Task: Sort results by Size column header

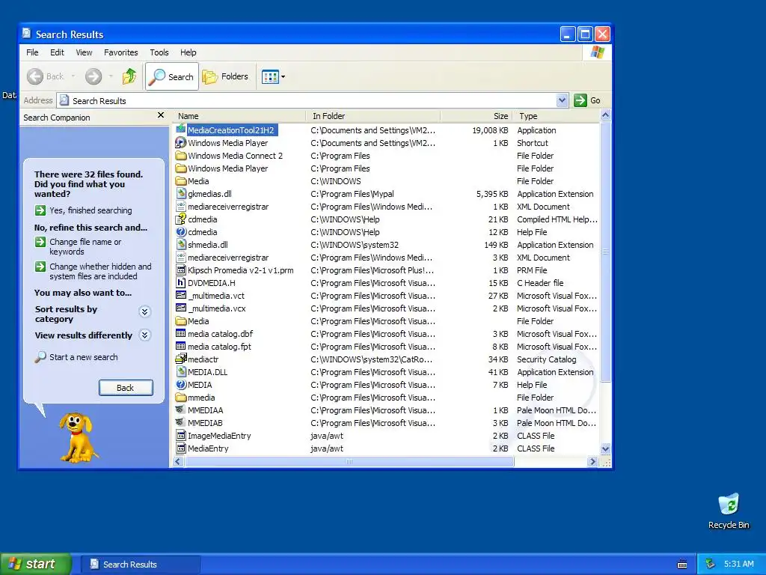Action: click(x=477, y=116)
